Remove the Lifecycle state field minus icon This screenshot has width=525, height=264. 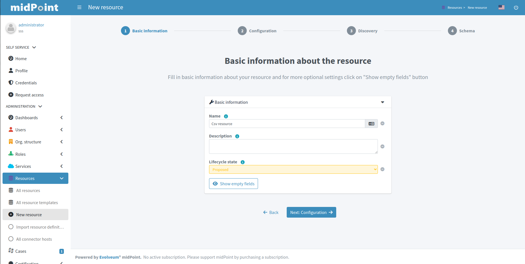[x=382, y=169]
